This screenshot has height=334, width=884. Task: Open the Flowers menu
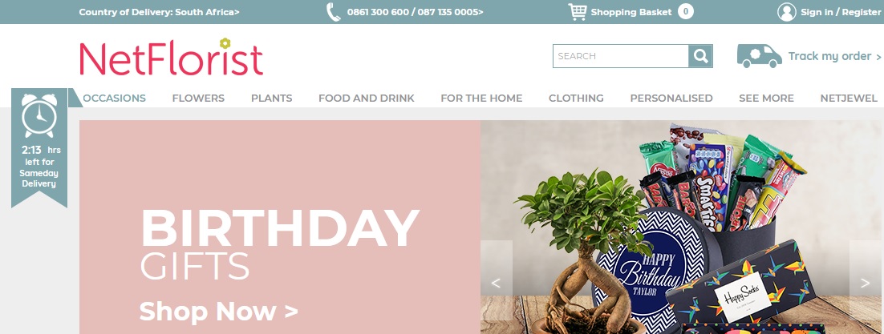point(198,98)
